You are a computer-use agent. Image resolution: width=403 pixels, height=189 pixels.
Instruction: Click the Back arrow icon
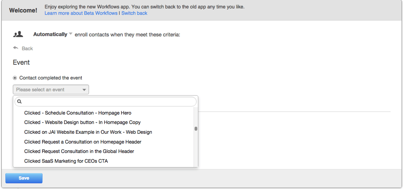[x=15, y=48]
